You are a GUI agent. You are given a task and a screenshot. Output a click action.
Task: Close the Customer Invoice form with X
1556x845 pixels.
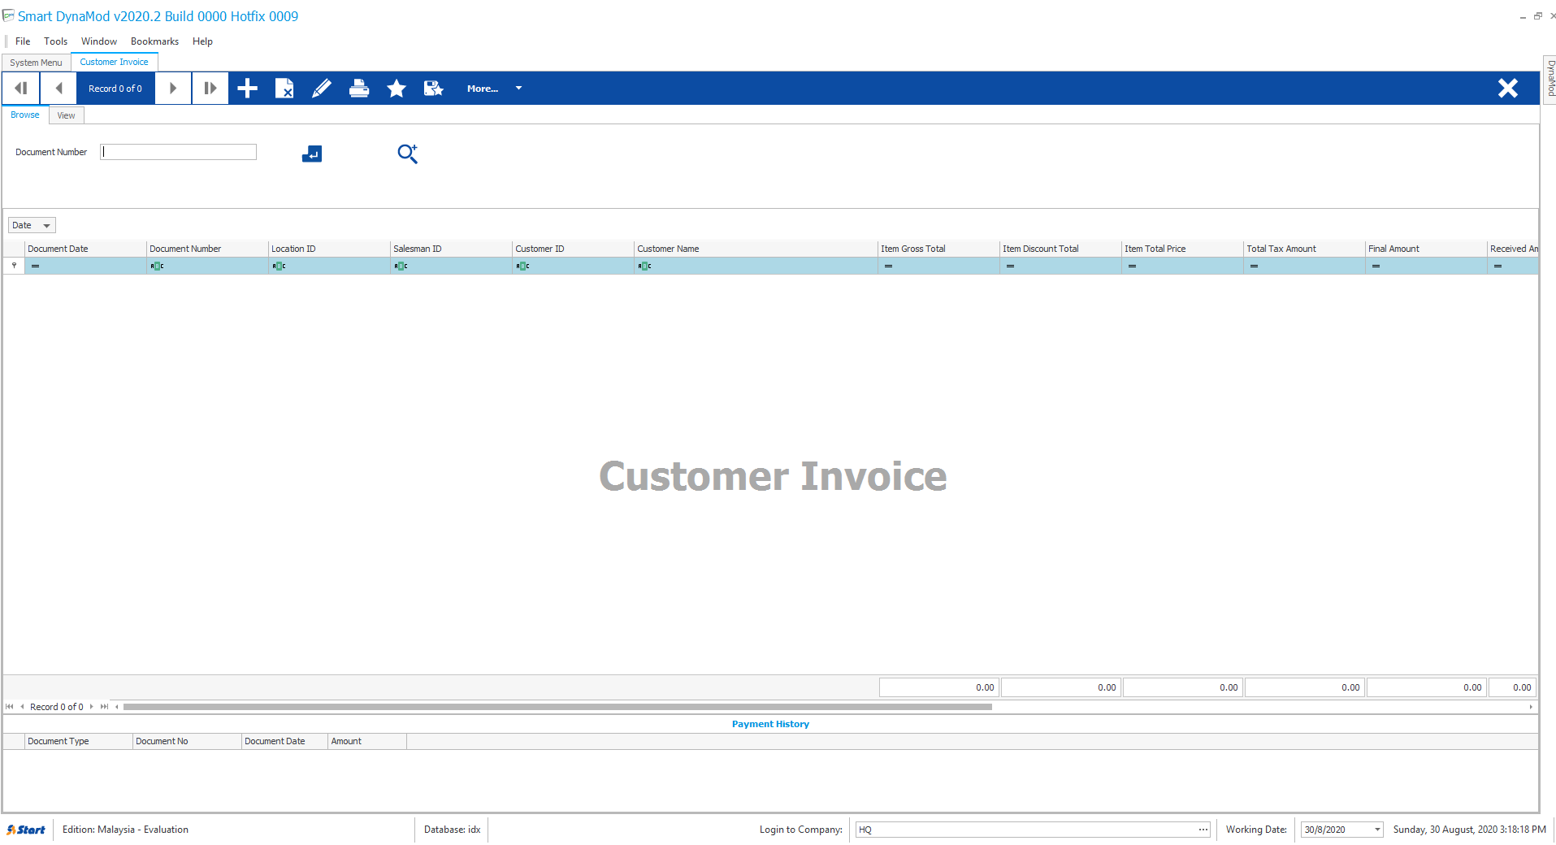click(x=1508, y=89)
